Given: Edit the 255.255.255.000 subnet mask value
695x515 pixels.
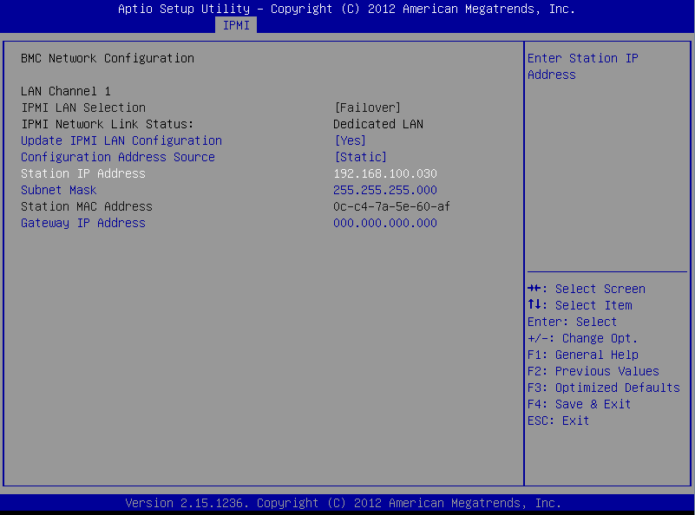Looking at the screenshot, I should (x=385, y=190).
